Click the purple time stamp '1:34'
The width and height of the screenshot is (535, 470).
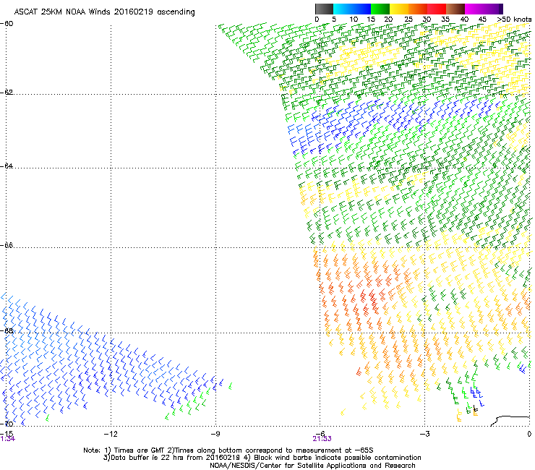click(7, 439)
